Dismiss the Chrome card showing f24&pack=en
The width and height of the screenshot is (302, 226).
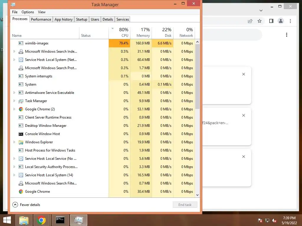click(244, 115)
